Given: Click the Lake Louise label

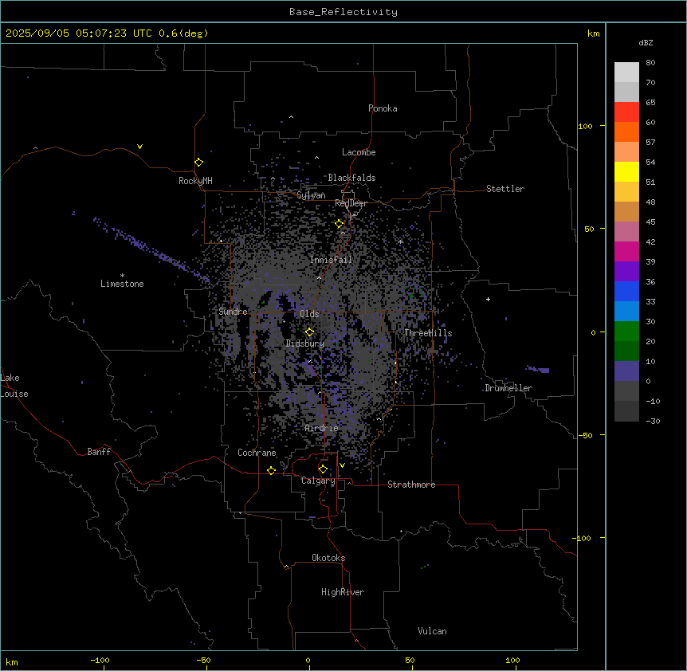Looking at the screenshot, I should coord(14,386).
